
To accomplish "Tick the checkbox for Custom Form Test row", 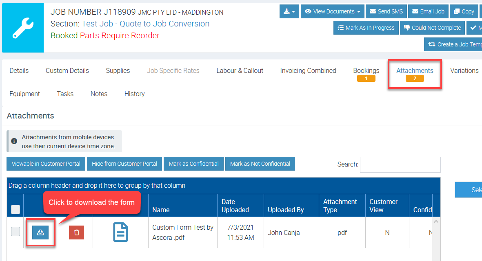I will (x=15, y=232).
